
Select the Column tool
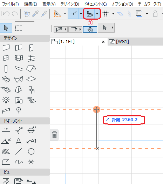tap(6, 69)
